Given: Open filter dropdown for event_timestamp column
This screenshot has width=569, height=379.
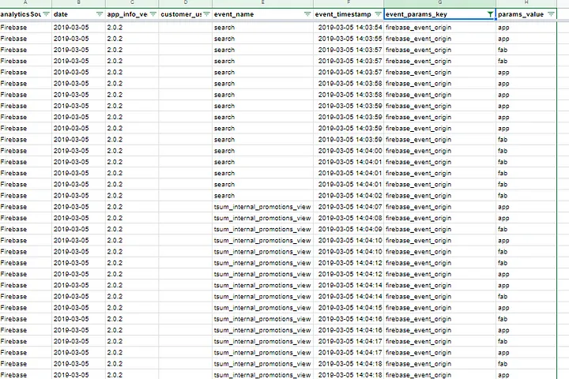Looking at the screenshot, I should point(378,14).
